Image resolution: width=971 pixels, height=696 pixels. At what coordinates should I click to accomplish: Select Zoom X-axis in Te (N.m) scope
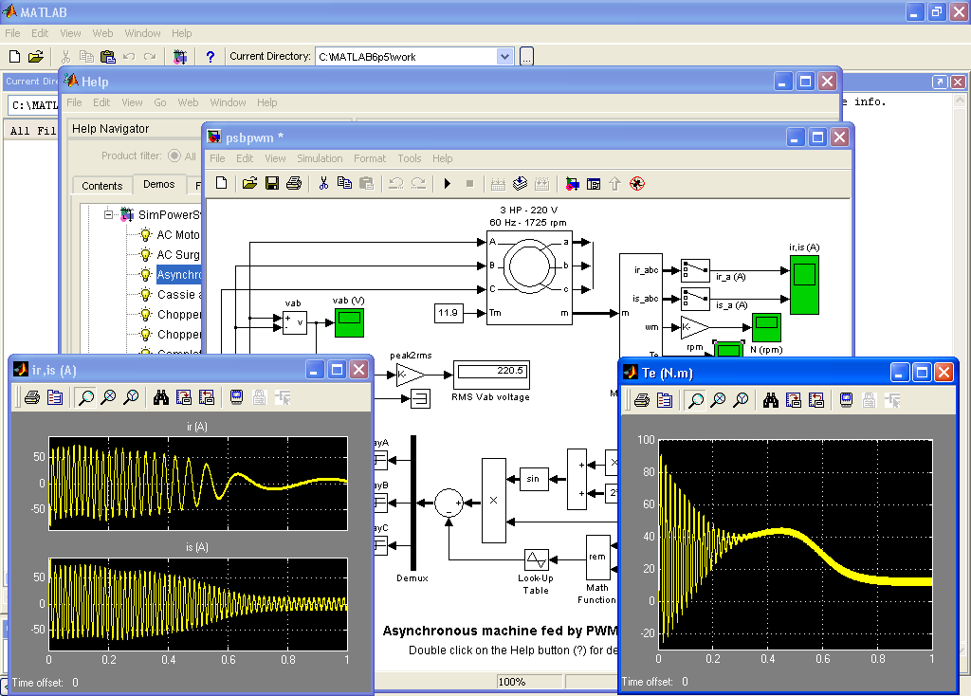pos(719,401)
